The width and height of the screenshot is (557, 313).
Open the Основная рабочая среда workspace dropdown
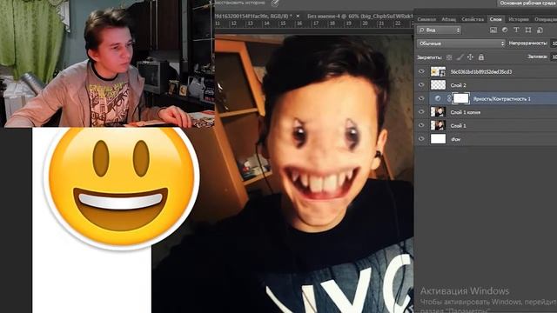tap(527, 3)
